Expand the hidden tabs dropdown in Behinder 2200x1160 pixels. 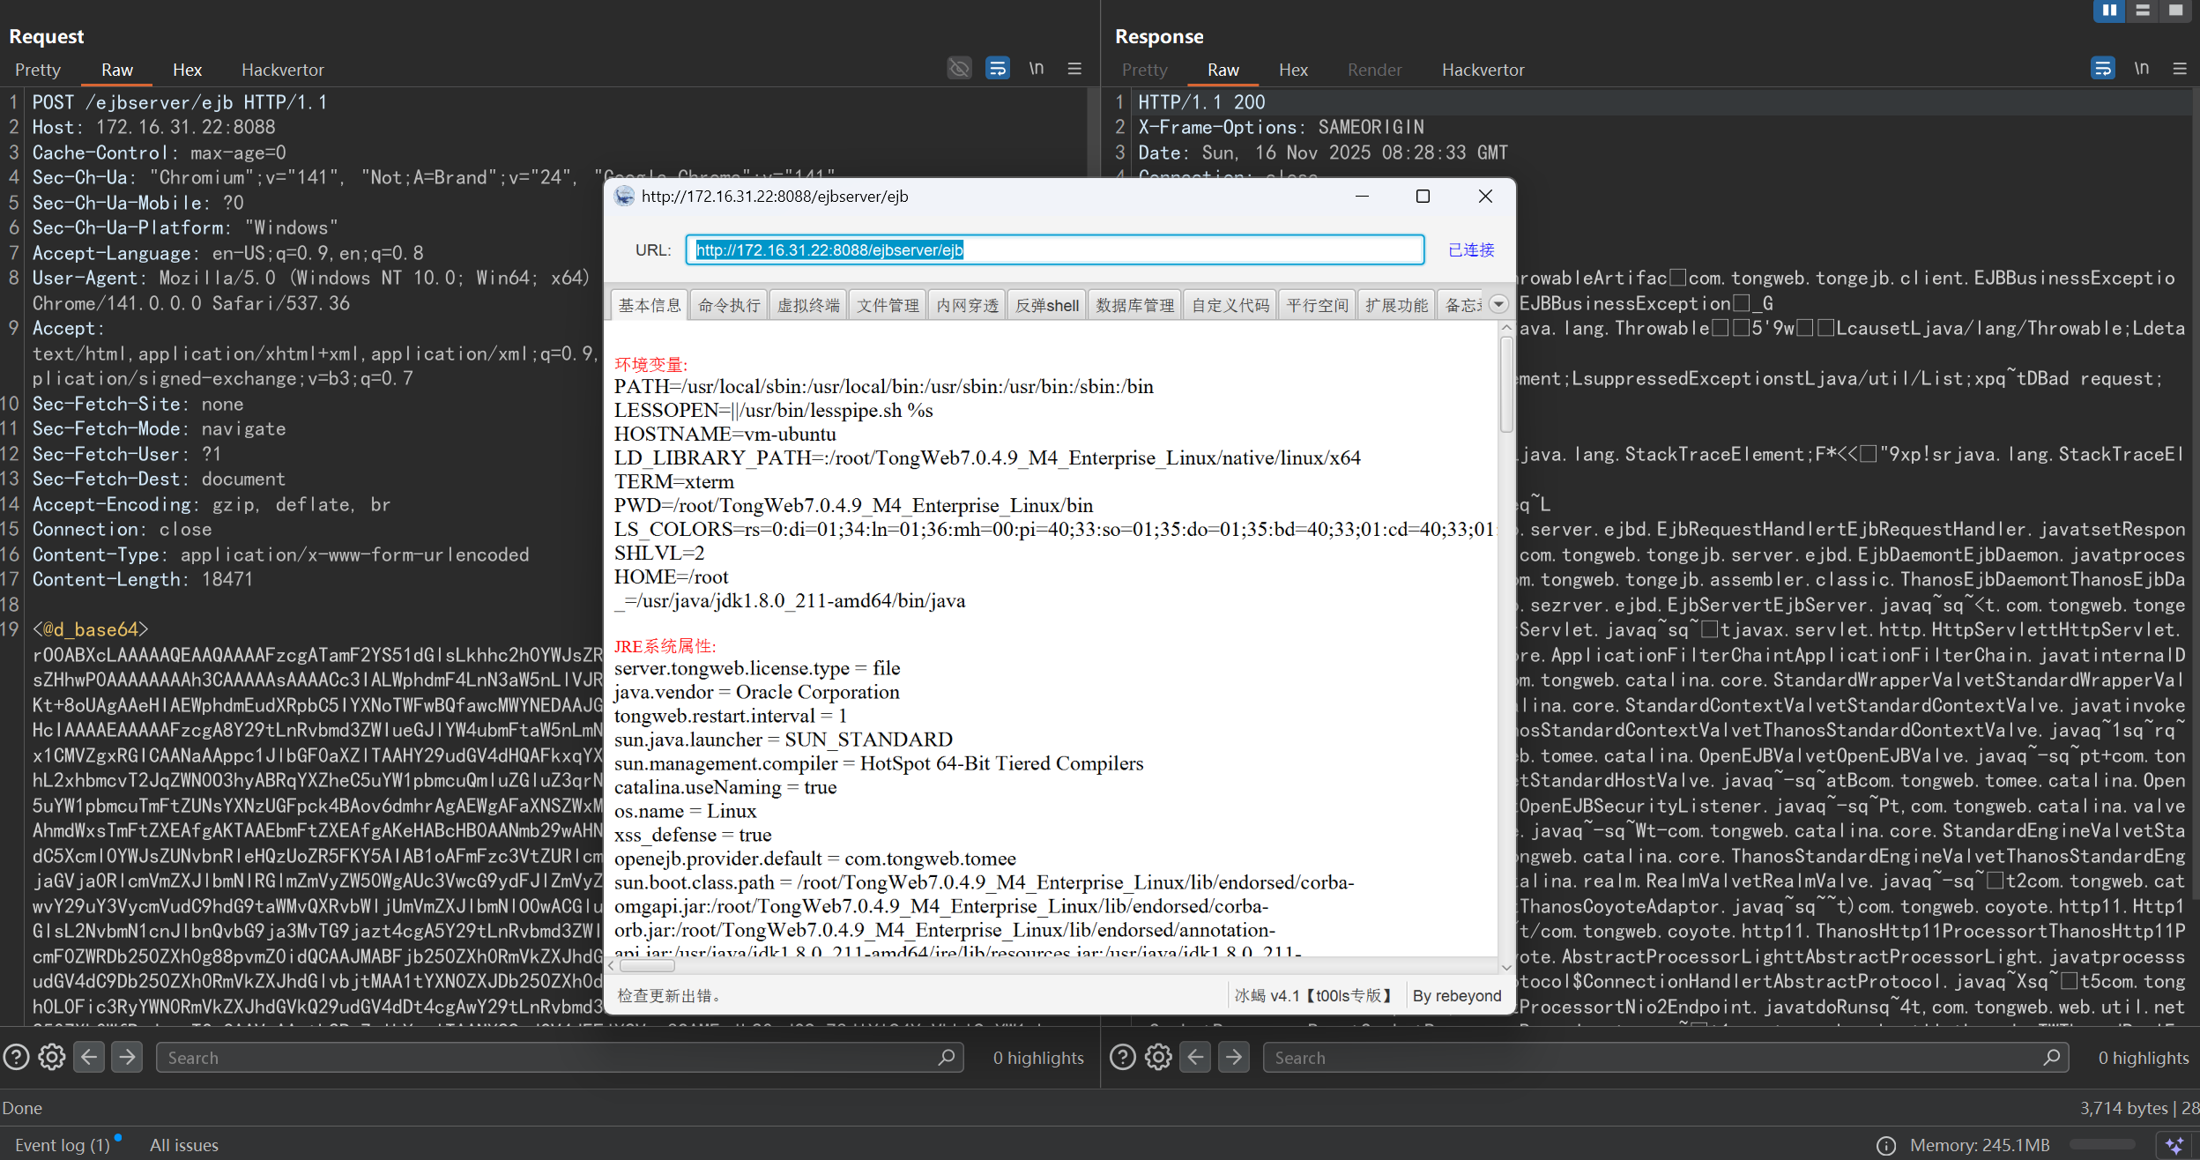1498,304
